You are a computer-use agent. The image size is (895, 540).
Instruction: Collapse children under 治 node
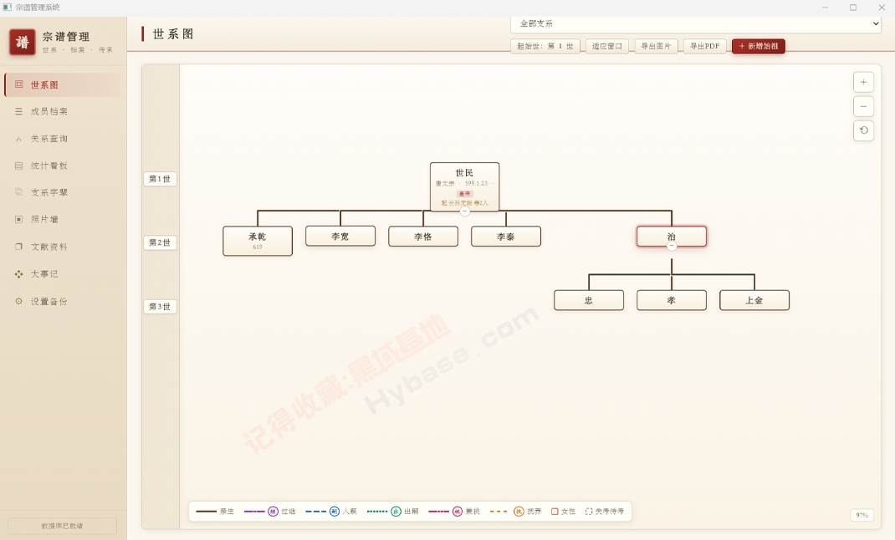pyautogui.click(x=671, y=246)
